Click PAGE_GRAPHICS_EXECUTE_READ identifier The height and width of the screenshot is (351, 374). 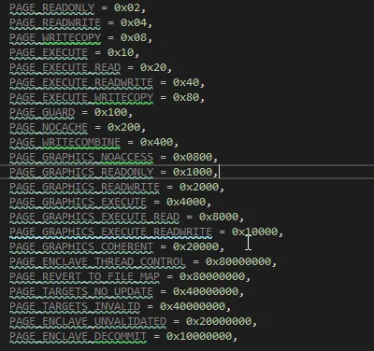click(94, 217)
